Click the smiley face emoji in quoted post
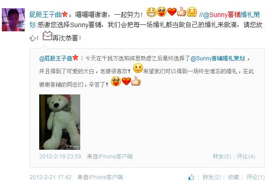Viewport: 273px width, 187px height. point(138,68)
